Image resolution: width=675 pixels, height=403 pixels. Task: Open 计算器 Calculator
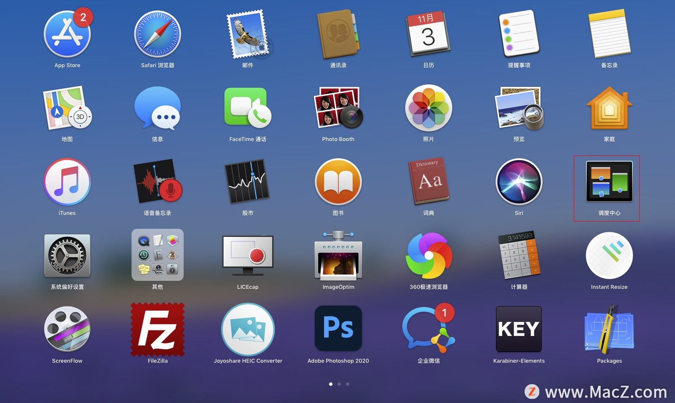tap(519, 255)
